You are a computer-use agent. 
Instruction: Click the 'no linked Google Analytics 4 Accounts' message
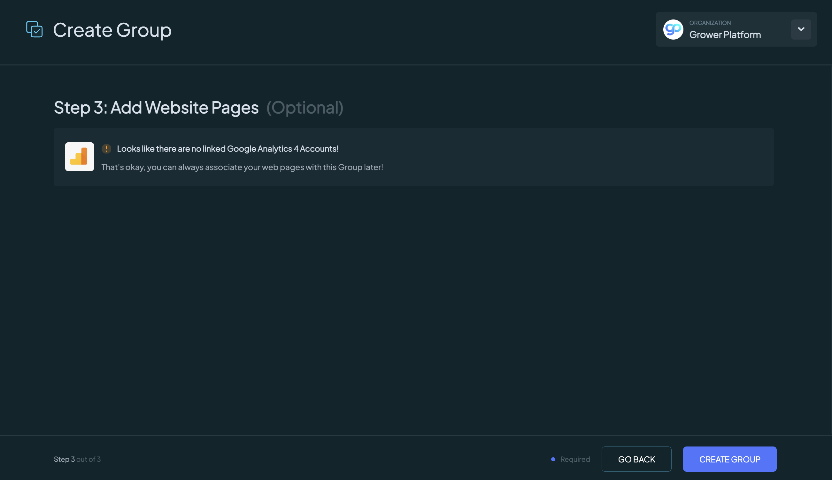pos(228,149)
